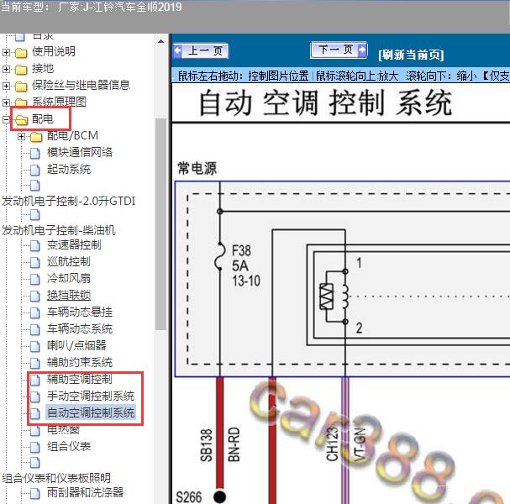This screenshot has width=510, height=504.
Task: Click the folder icon beside 保险丝与继电器信息
Action: point(21,87)
